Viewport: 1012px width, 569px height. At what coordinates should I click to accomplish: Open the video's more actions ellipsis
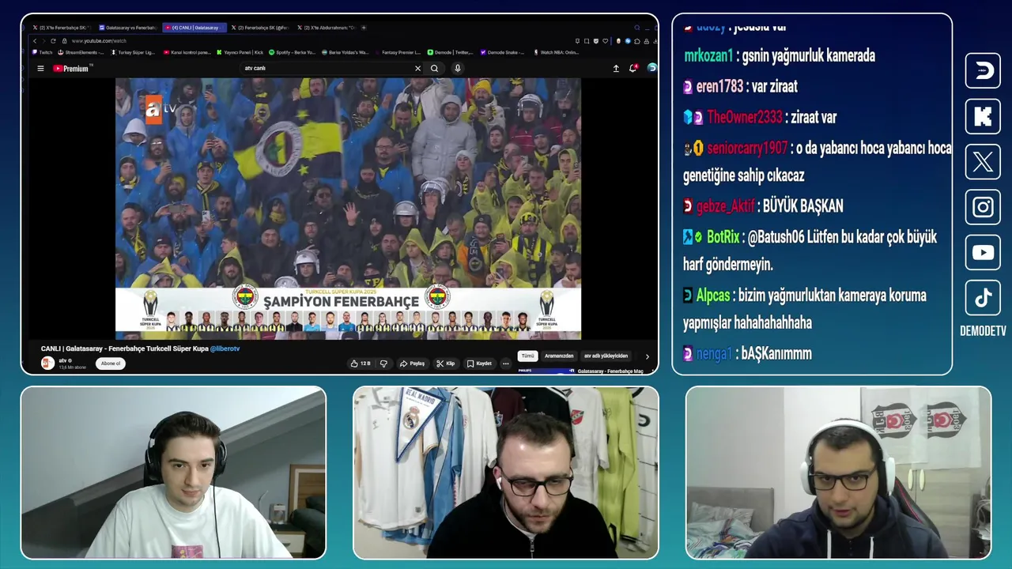point(506,364)
